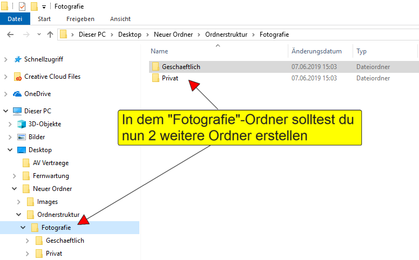Expand the 3D-Objekte tree node
Viewport: 419px width, 260px height.
[x=10, y=124]
